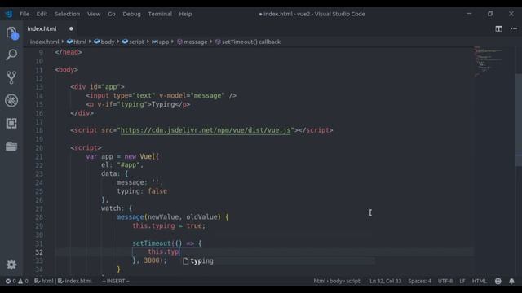The width and height of the screenshot is (522, 293).
Task: Change end of line sequence LF
Action: 462,281
